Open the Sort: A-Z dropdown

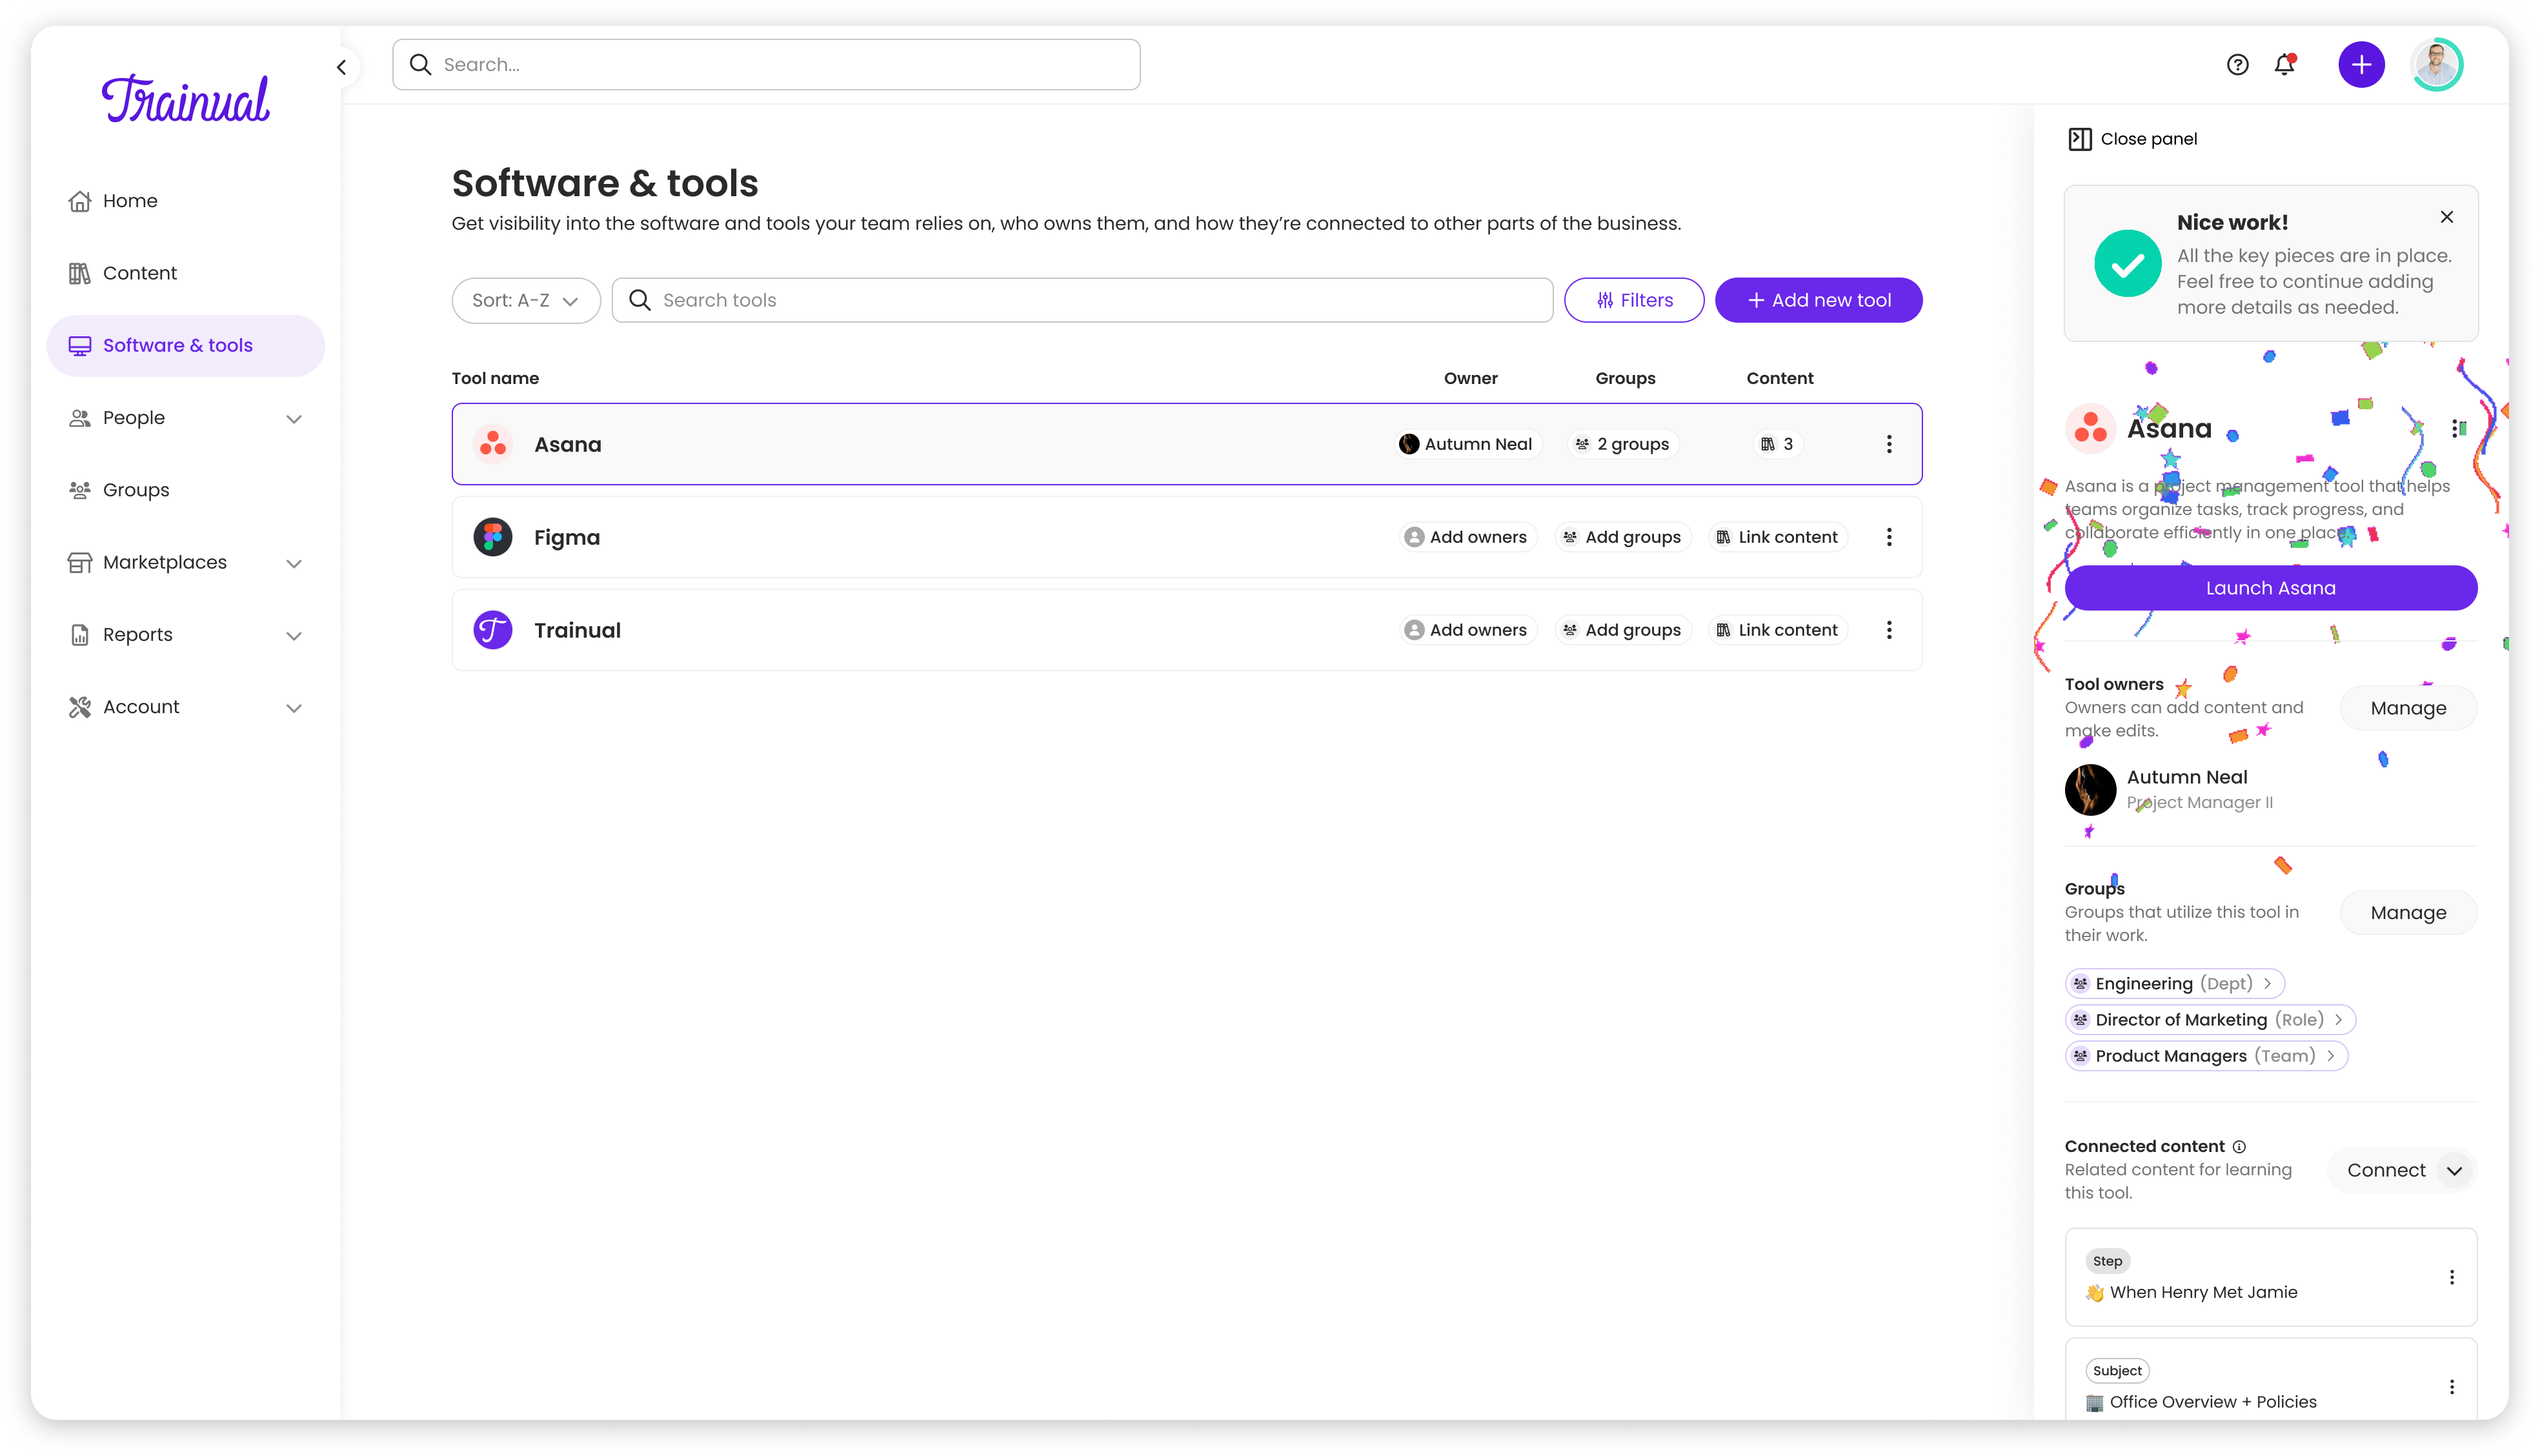pyautogui.click(x=525, y=300)
